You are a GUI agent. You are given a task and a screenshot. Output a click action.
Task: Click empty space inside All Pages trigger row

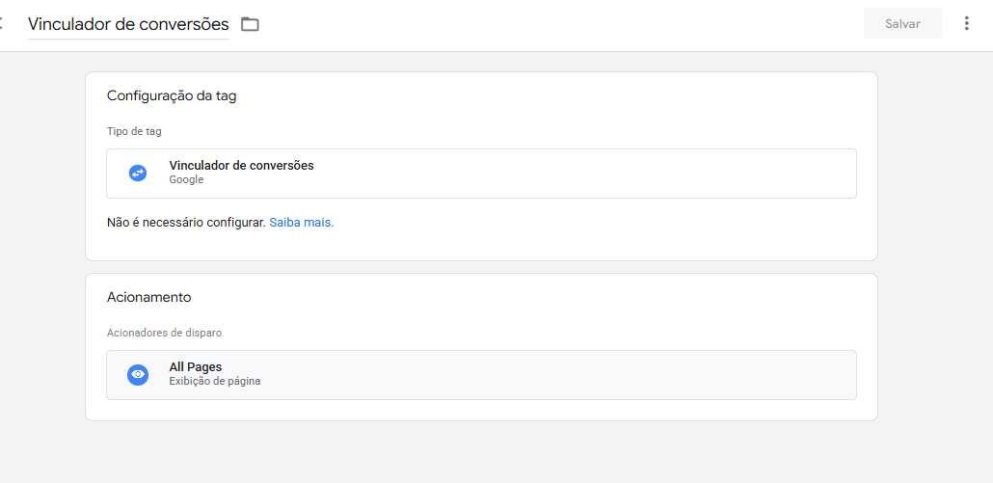pyautogui.click(x=578, y=374)
